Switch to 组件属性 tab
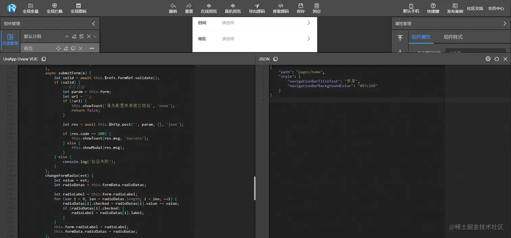This screenshot has height=238, width=511. point(421,37)
